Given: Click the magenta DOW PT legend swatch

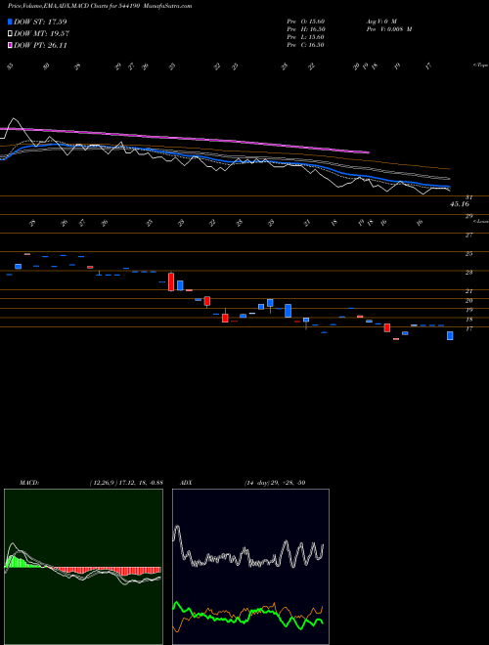Looking at the screenshot, I should point(11,45).
